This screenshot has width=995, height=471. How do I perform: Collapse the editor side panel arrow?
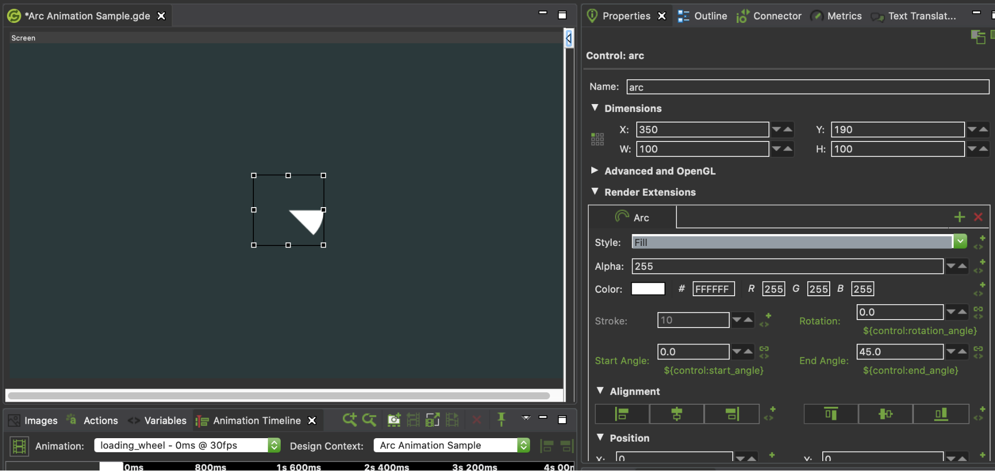tap(569, 38)
